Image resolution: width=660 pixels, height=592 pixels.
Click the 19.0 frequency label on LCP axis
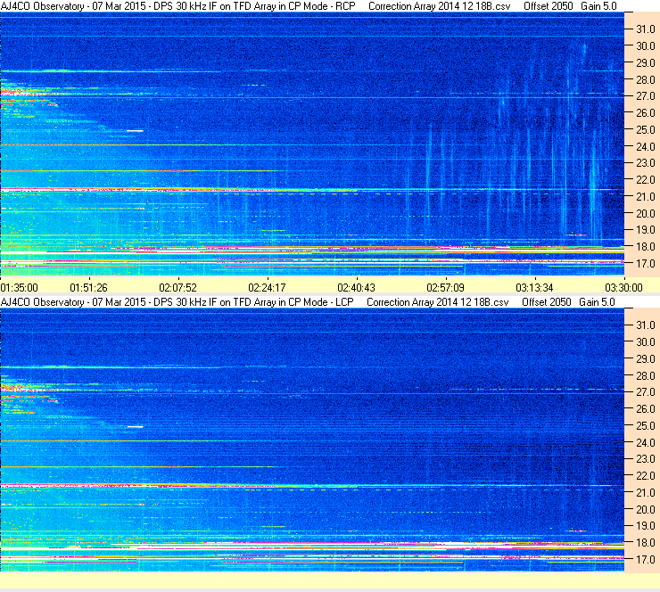[646, 526]
